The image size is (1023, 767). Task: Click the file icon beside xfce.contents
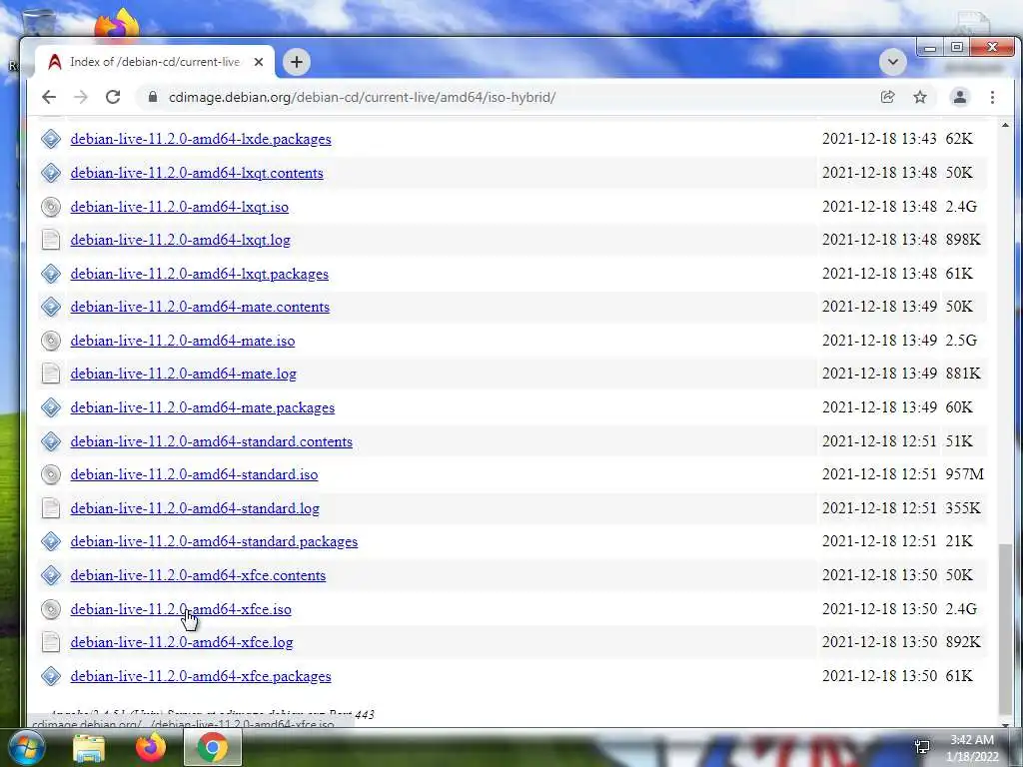pos(51,575)
